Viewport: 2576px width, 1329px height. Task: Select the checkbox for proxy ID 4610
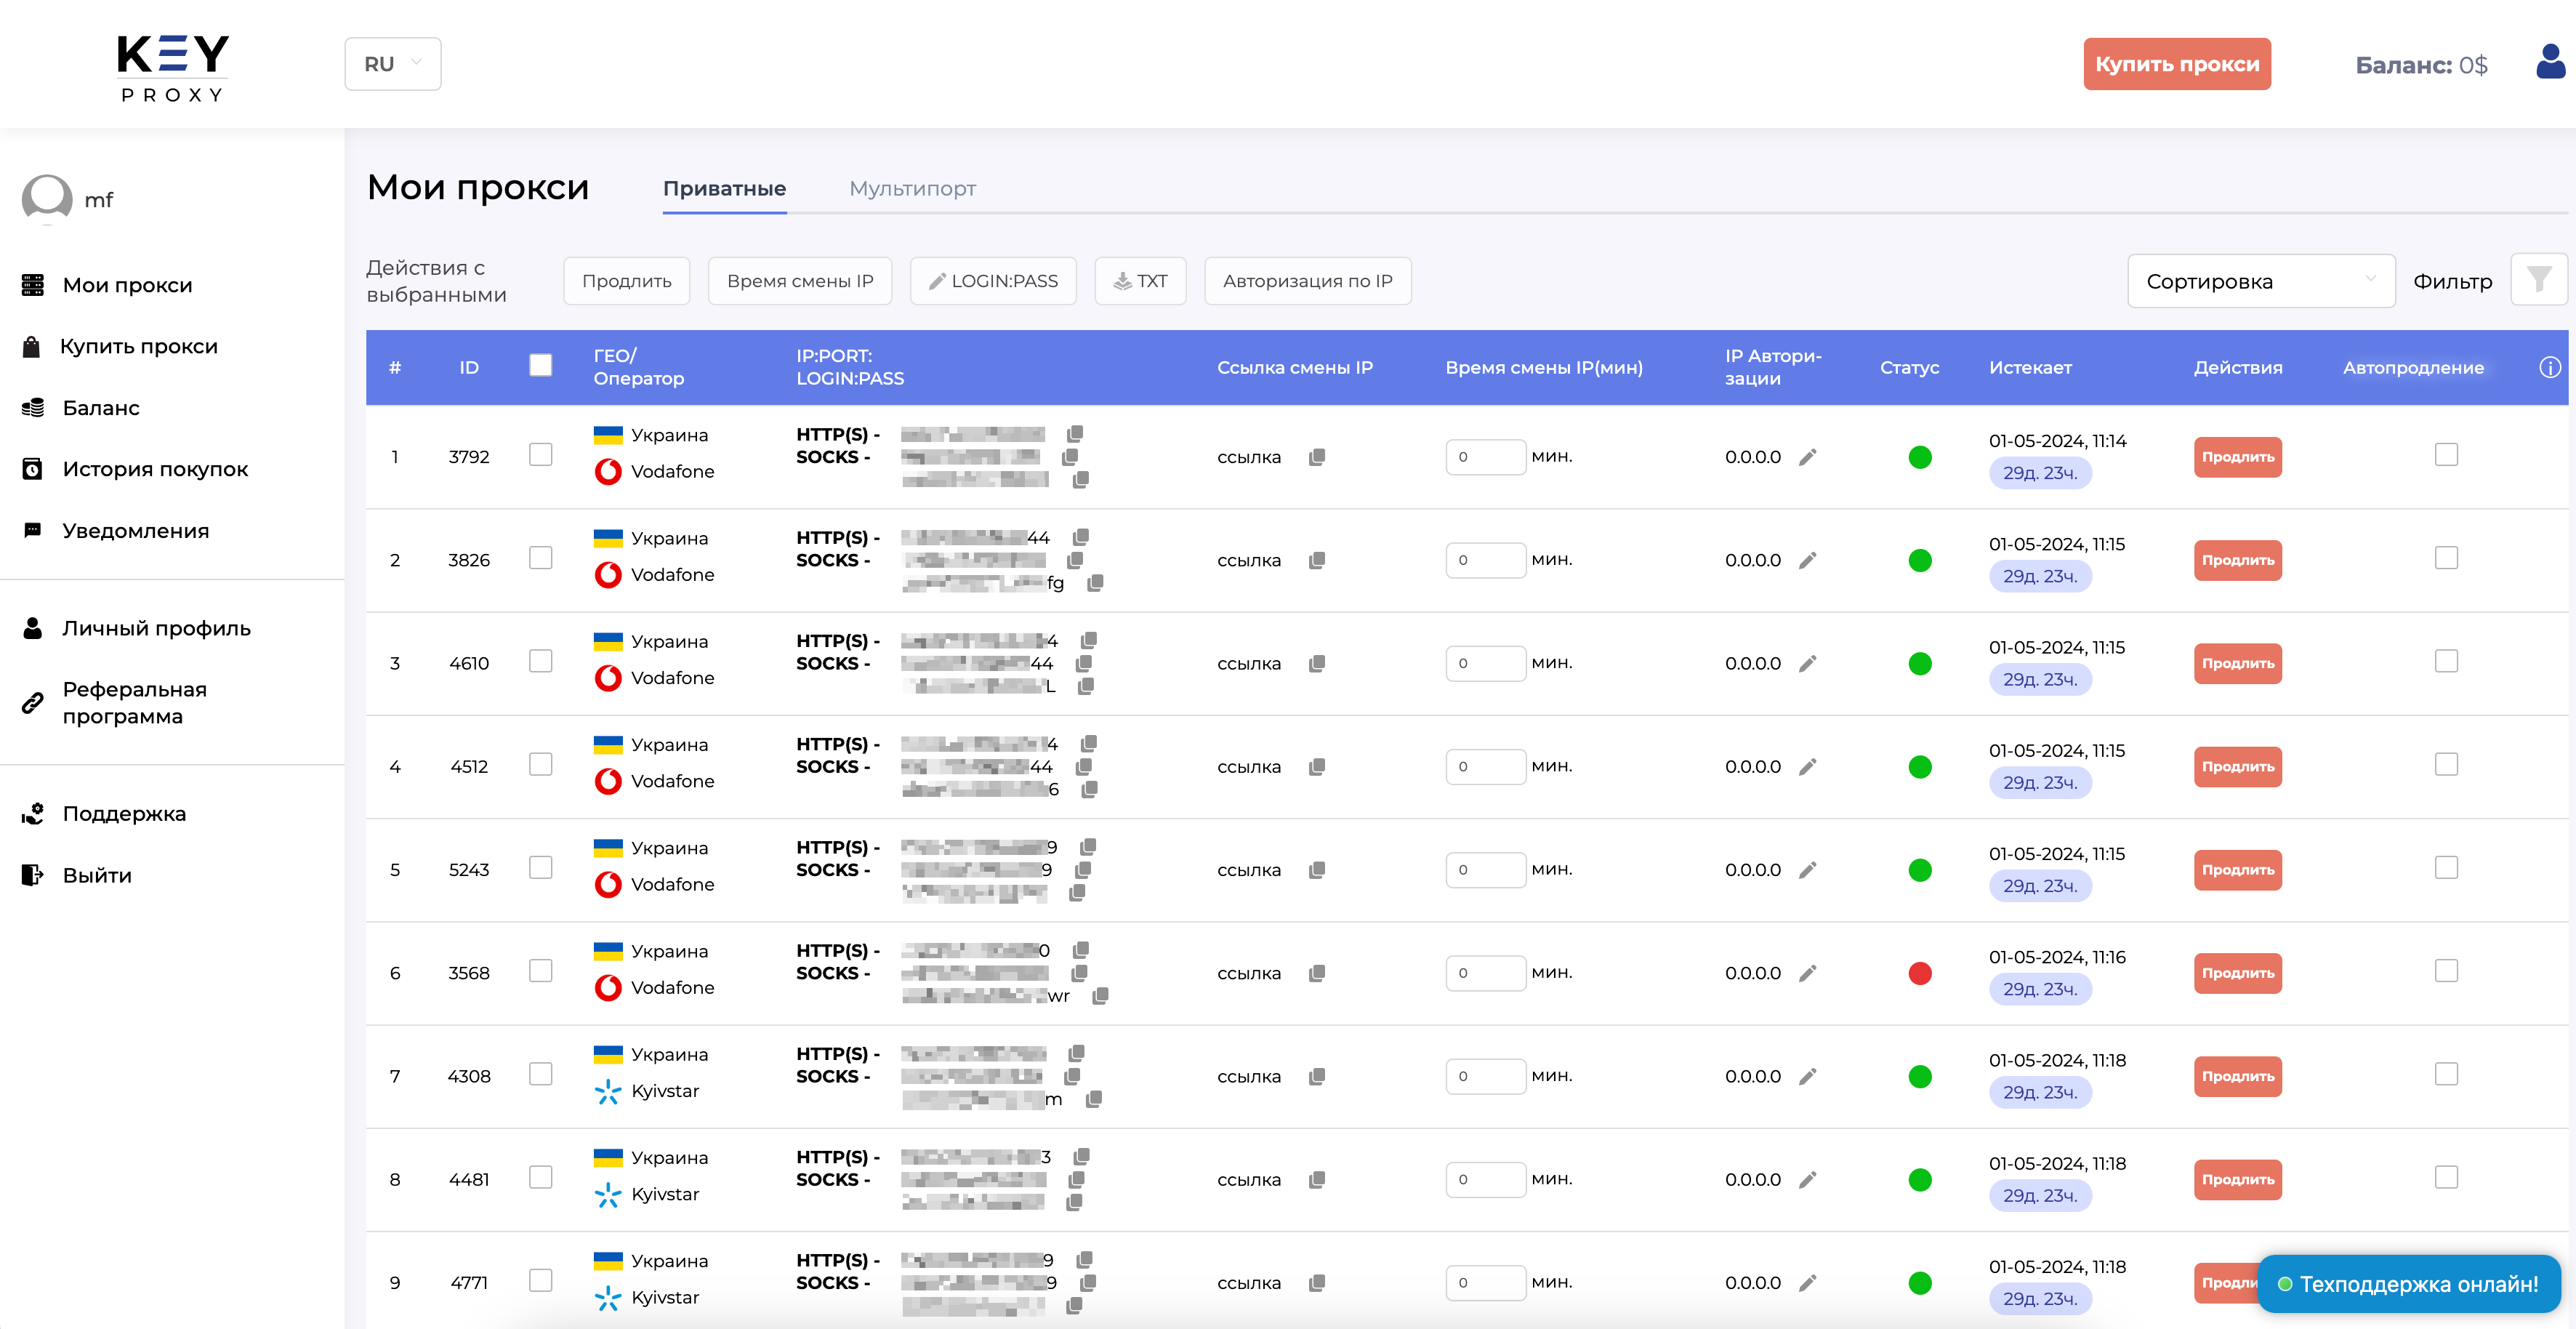540,661
